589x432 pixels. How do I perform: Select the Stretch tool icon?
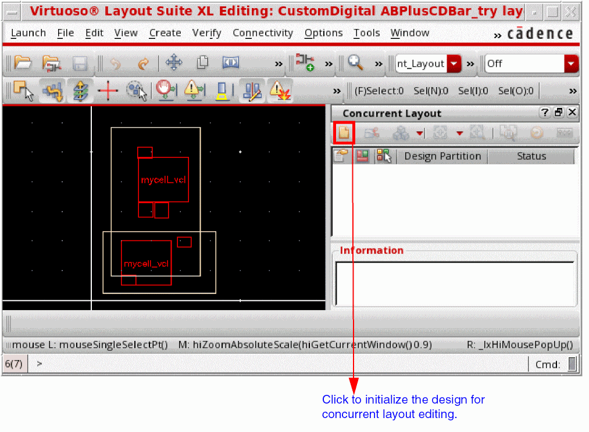231,62
